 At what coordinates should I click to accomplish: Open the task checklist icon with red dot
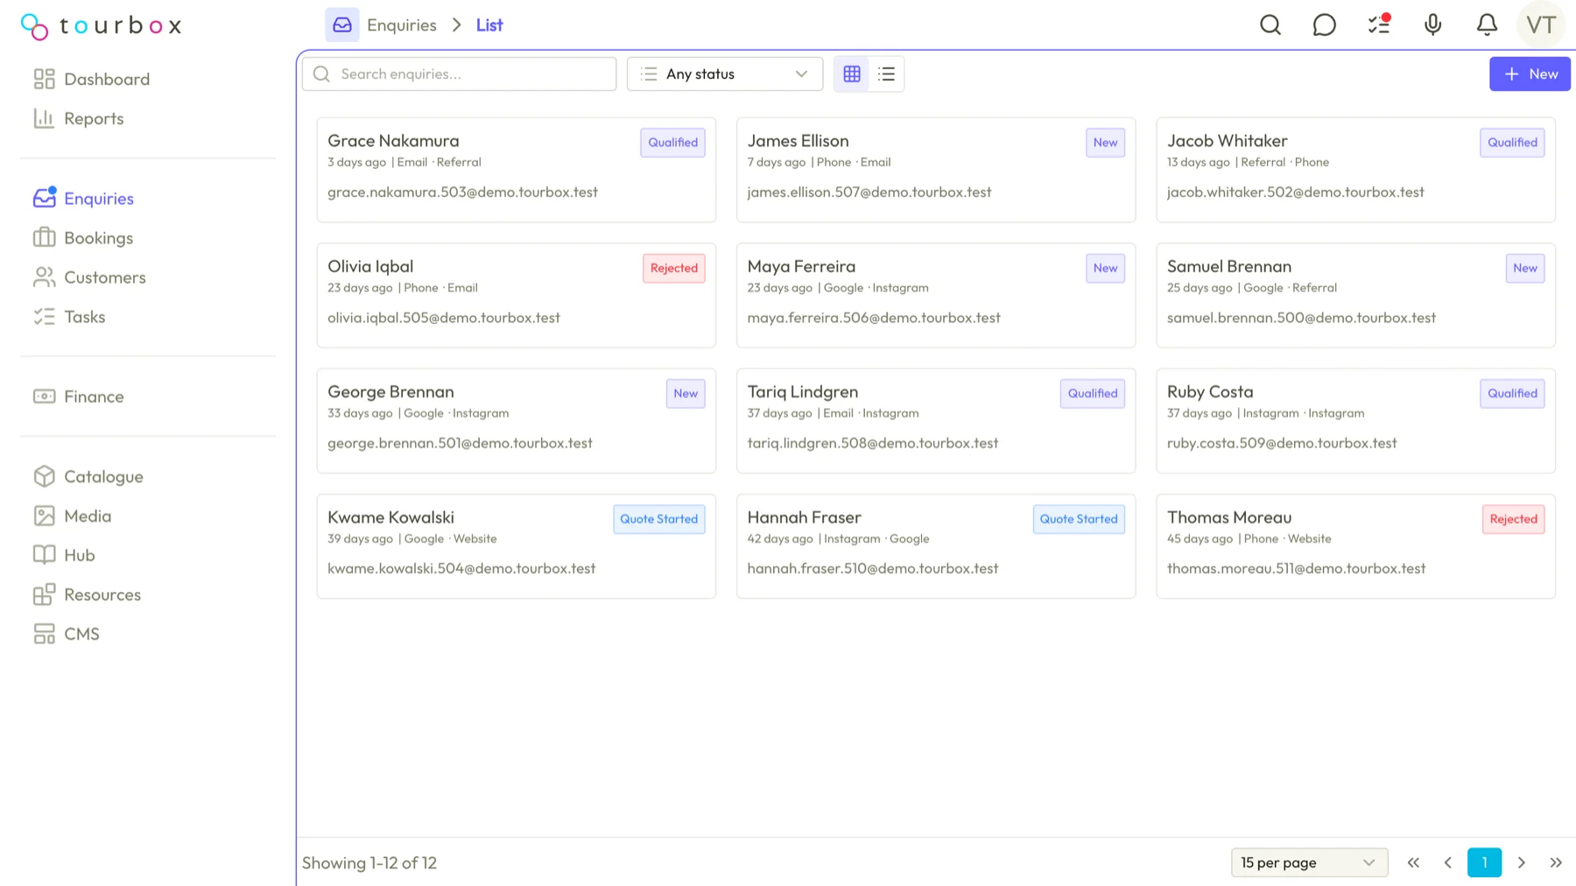coord(1379,24)
